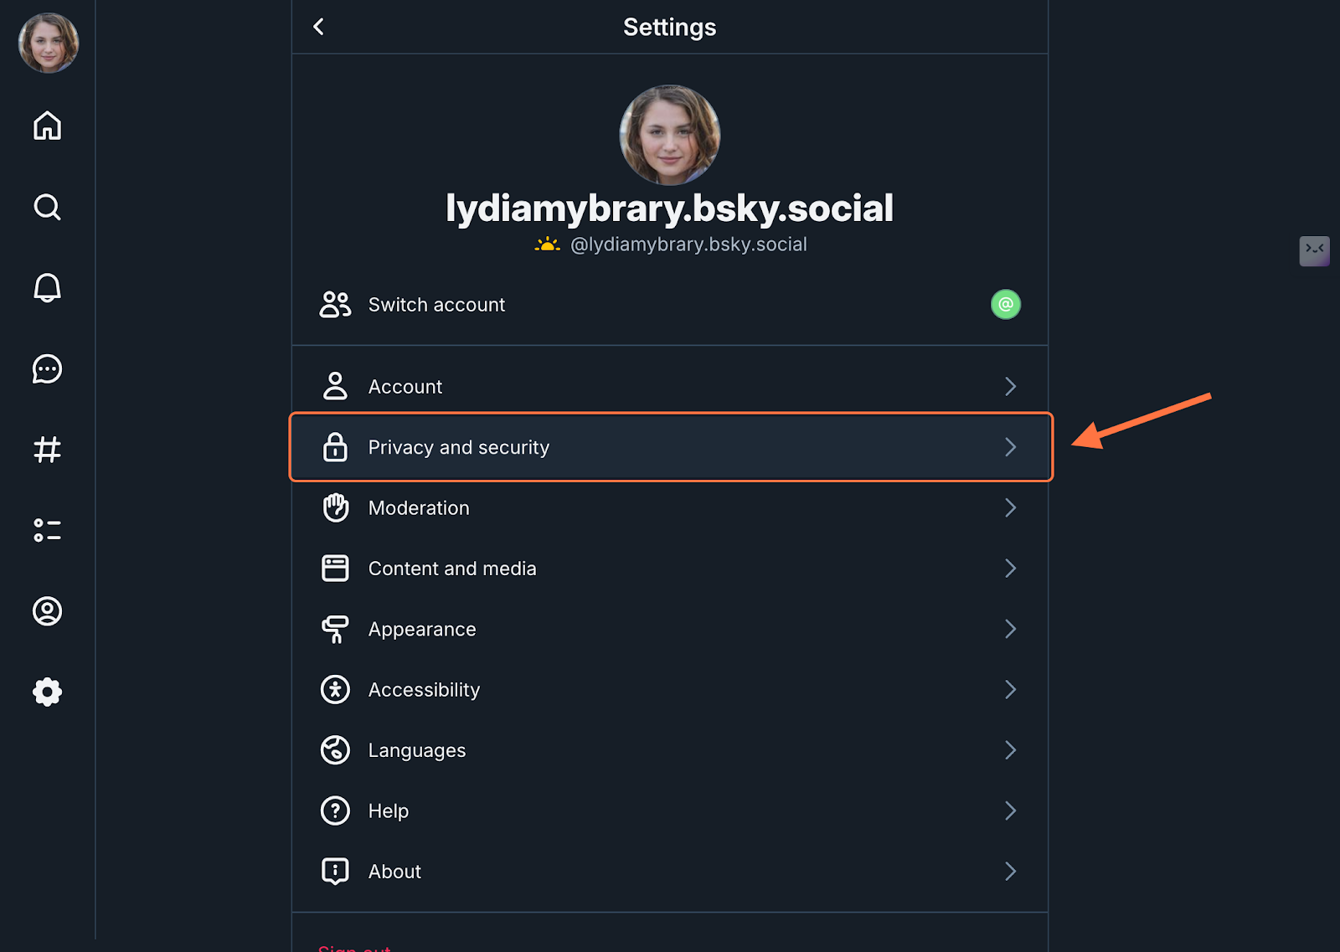Image resolution: width=1340 pixels, height=952 pixels.
Task: Click the Moderation hand icon
Action: point(335,507)
